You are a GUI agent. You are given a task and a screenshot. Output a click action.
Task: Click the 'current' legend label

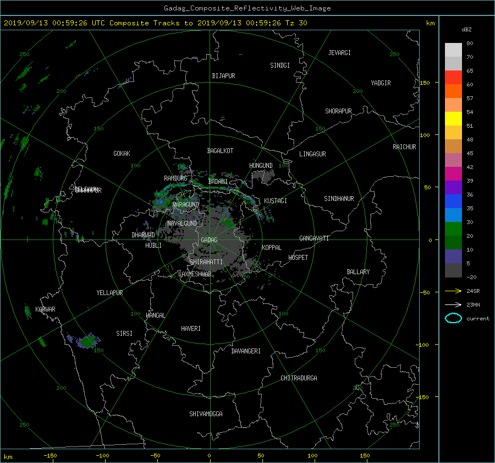[477, 319]
